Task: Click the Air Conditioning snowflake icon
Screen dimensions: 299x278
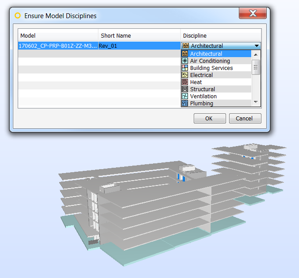Action: (185, 61)
